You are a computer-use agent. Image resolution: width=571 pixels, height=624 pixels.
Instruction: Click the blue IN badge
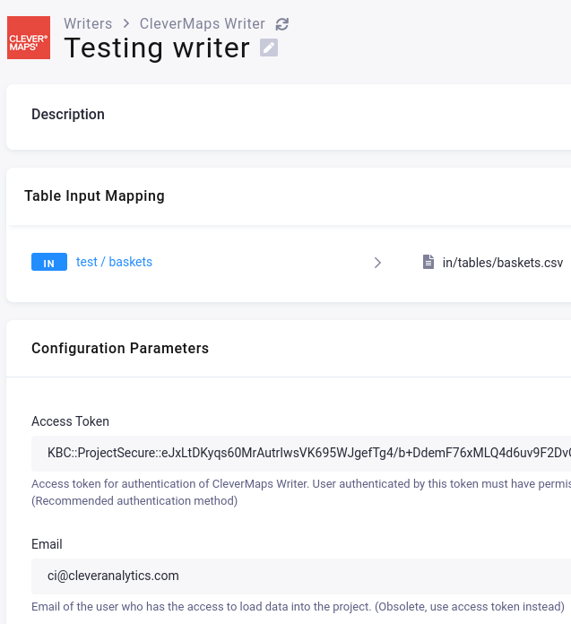tap(49, 263)
